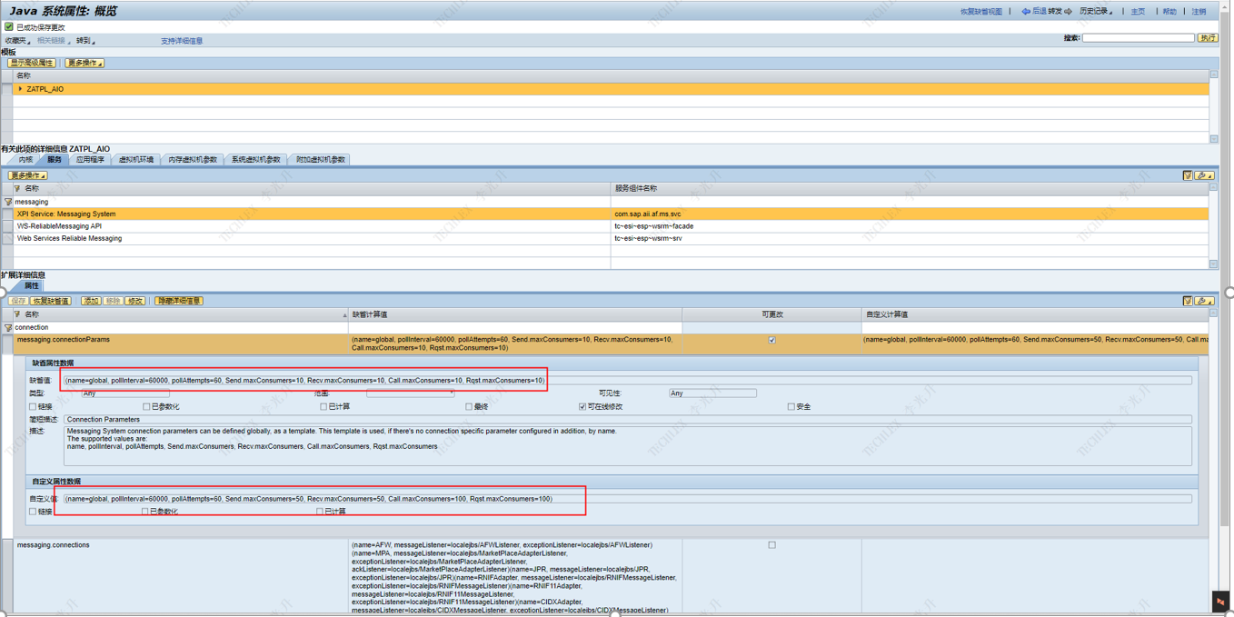Click the 修改 button
This screenshot has width=1234, height=617.
coord(134,301)
